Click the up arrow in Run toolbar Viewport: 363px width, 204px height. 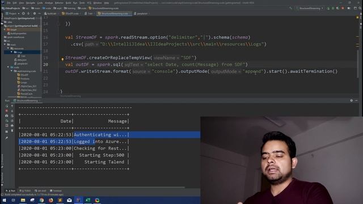12,106
